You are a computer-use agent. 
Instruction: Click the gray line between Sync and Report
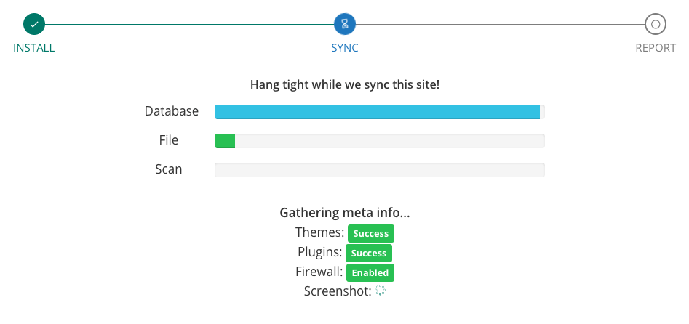point(500,25)
